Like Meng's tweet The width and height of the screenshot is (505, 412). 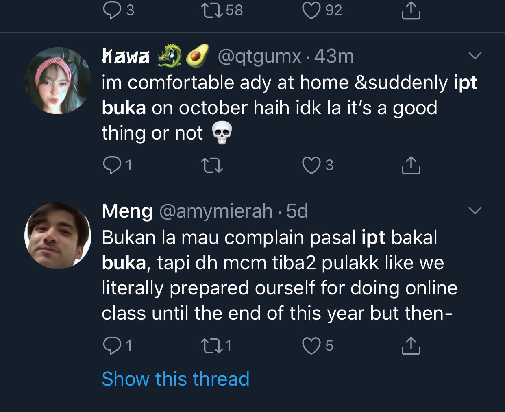311,346
